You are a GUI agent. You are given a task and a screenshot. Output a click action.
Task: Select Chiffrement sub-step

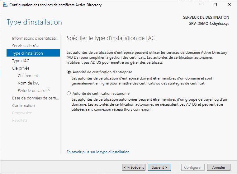pyautogui.click(x=28, y=76)
